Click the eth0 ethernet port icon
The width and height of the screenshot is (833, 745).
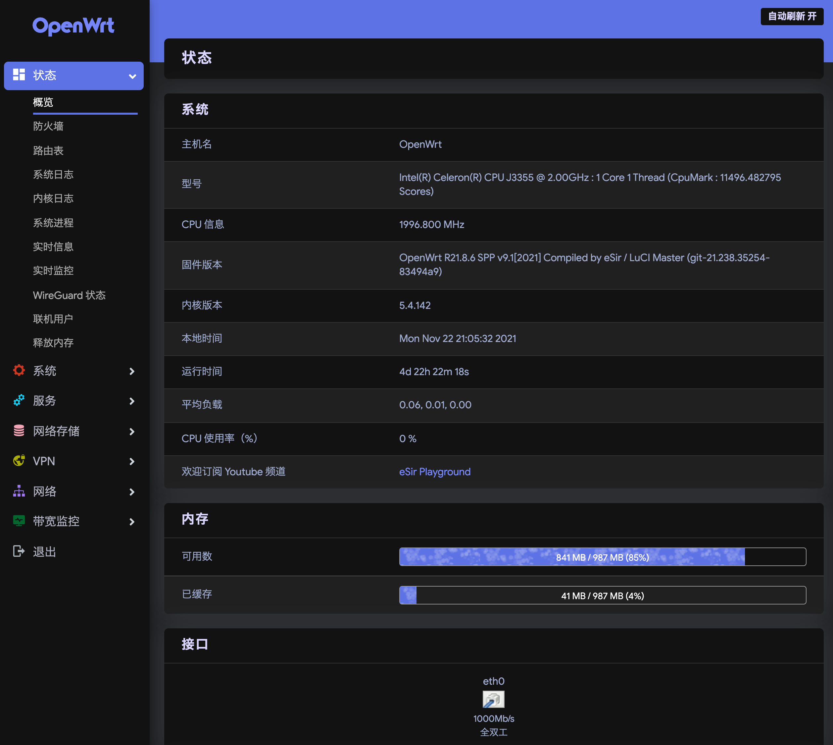[493, 700]
